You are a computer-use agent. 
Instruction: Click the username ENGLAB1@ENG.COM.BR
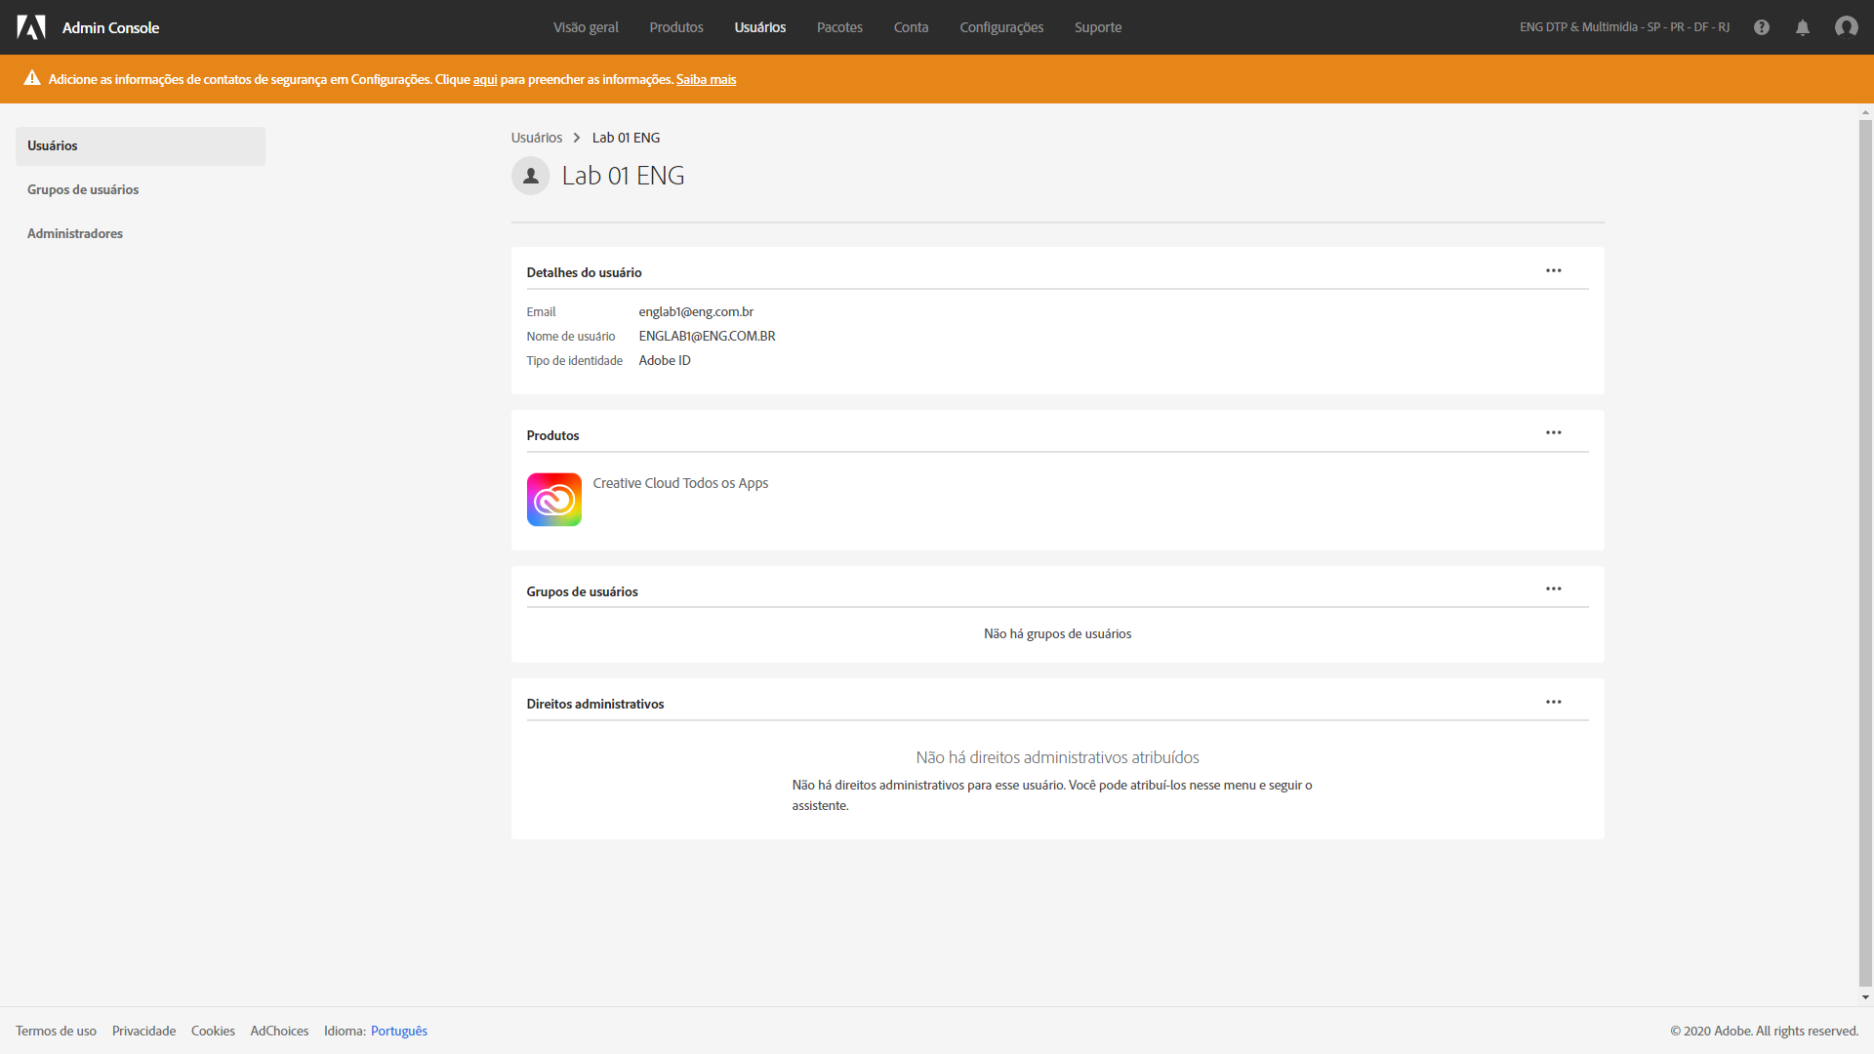[707, 337]
